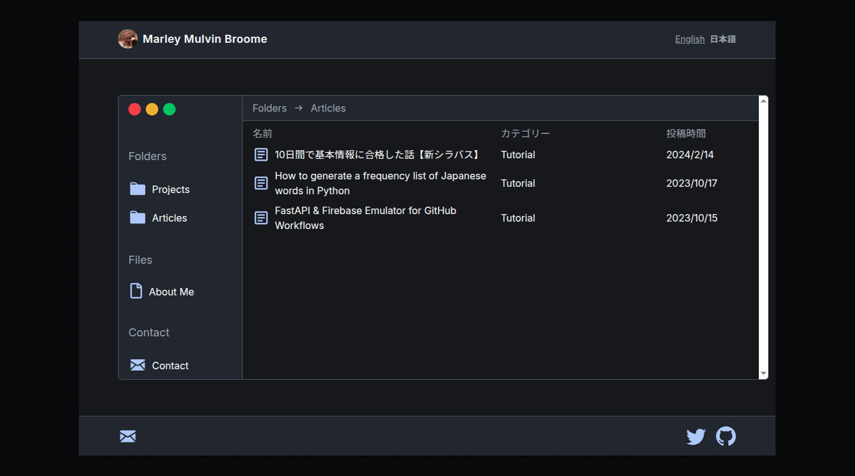Image resolution: width=855 pixels, height=476 pixels.
Task: Click the green window maximize dot
Action: click(169, 109)
